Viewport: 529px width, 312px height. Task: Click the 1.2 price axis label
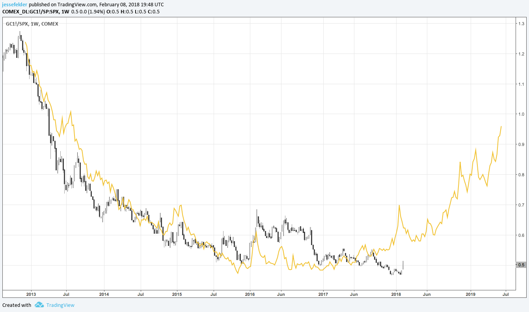(x=521, y=54)
